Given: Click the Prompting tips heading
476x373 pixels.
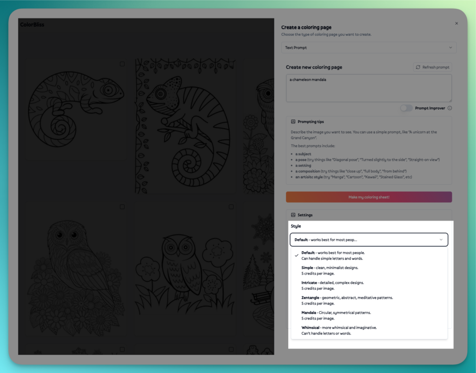Looking at the screenshot, I should point(311,122).
